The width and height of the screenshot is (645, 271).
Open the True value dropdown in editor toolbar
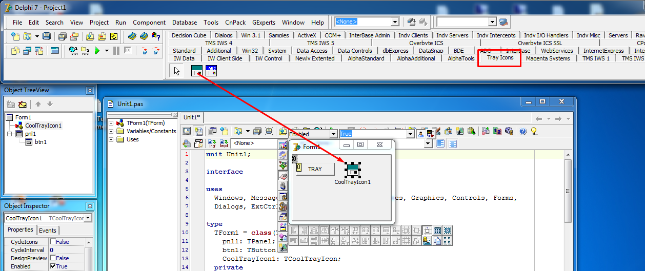click(410, 134)
